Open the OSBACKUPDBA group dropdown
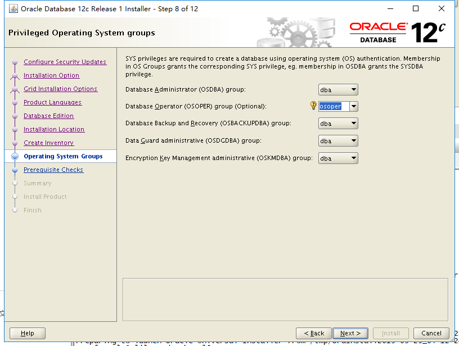The image size is (459, 346). pyautogui.click(x=338, y=124)
